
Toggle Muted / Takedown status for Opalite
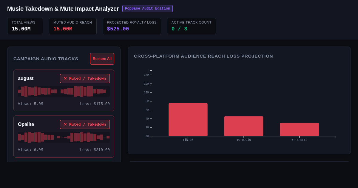(x=85, y=124)
